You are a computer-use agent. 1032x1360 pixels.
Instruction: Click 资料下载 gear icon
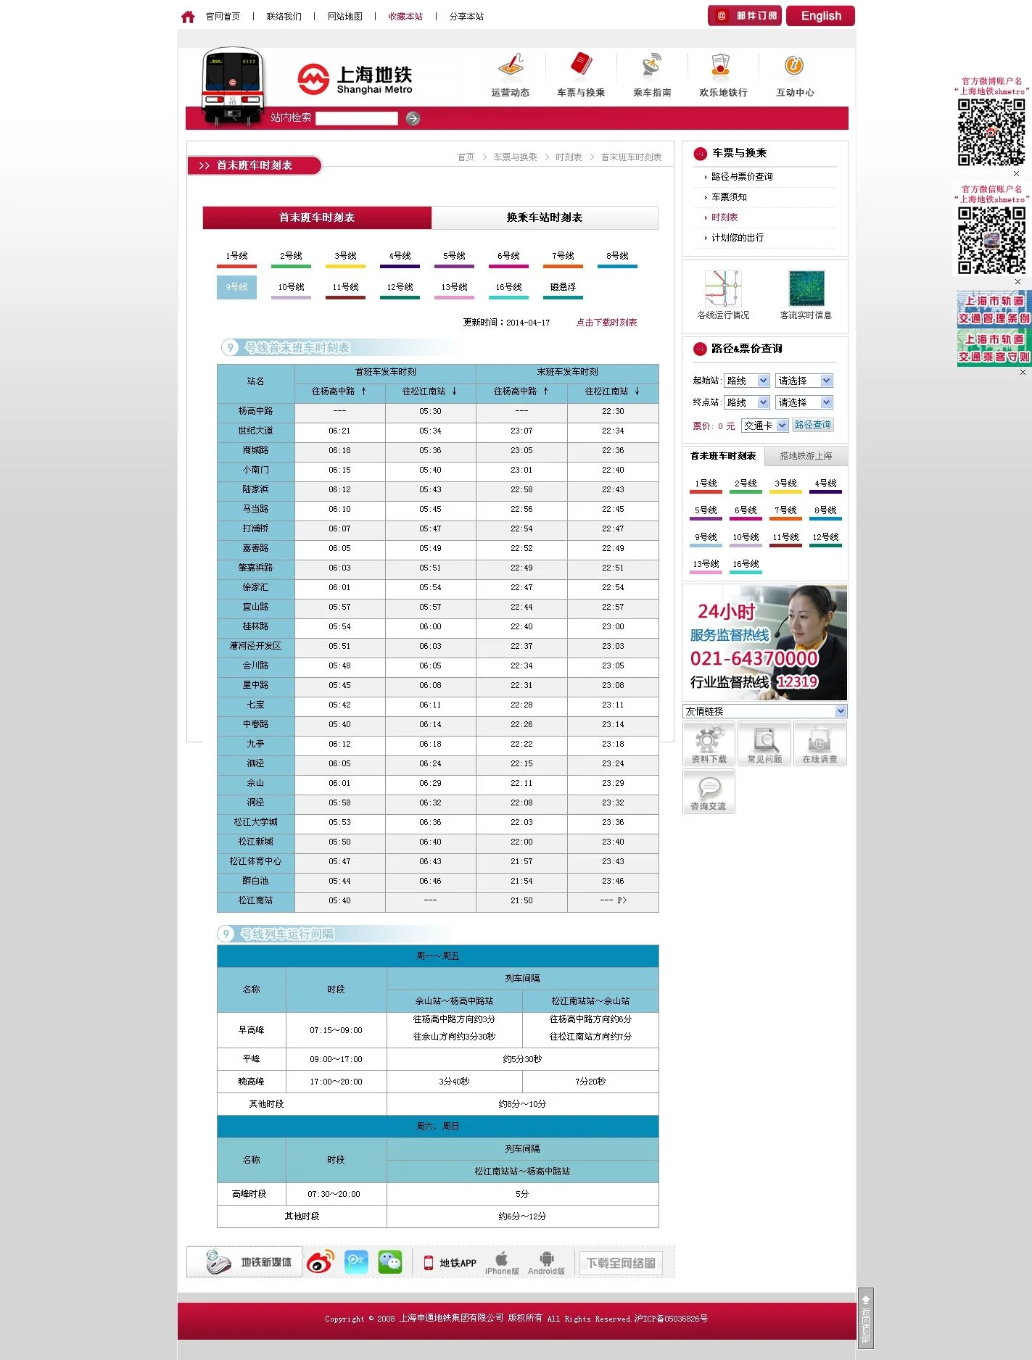coord(709,744)
